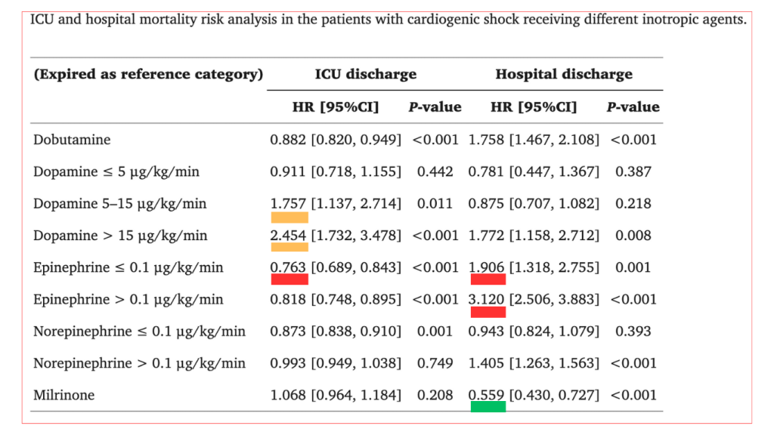Viewport: 774px width, 435px height.
Task: Click the "Dopamine ≤ 5 µg/kg/min" row label
Action: 116,171
